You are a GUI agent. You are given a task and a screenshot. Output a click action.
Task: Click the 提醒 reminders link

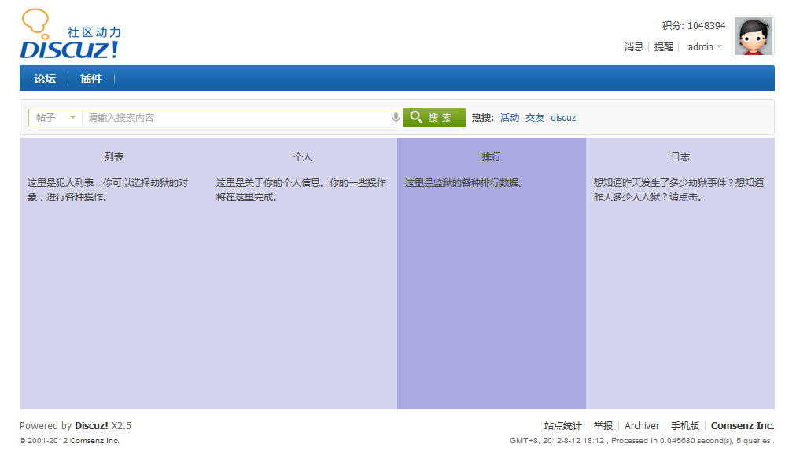[x=664, y=46]
